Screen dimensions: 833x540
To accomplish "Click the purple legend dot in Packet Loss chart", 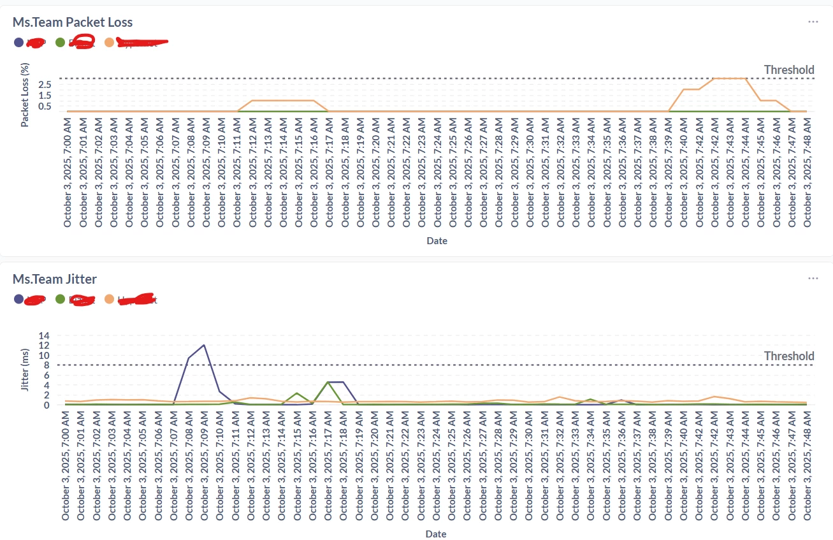I will pyautogui.click(x=18, y=43).
